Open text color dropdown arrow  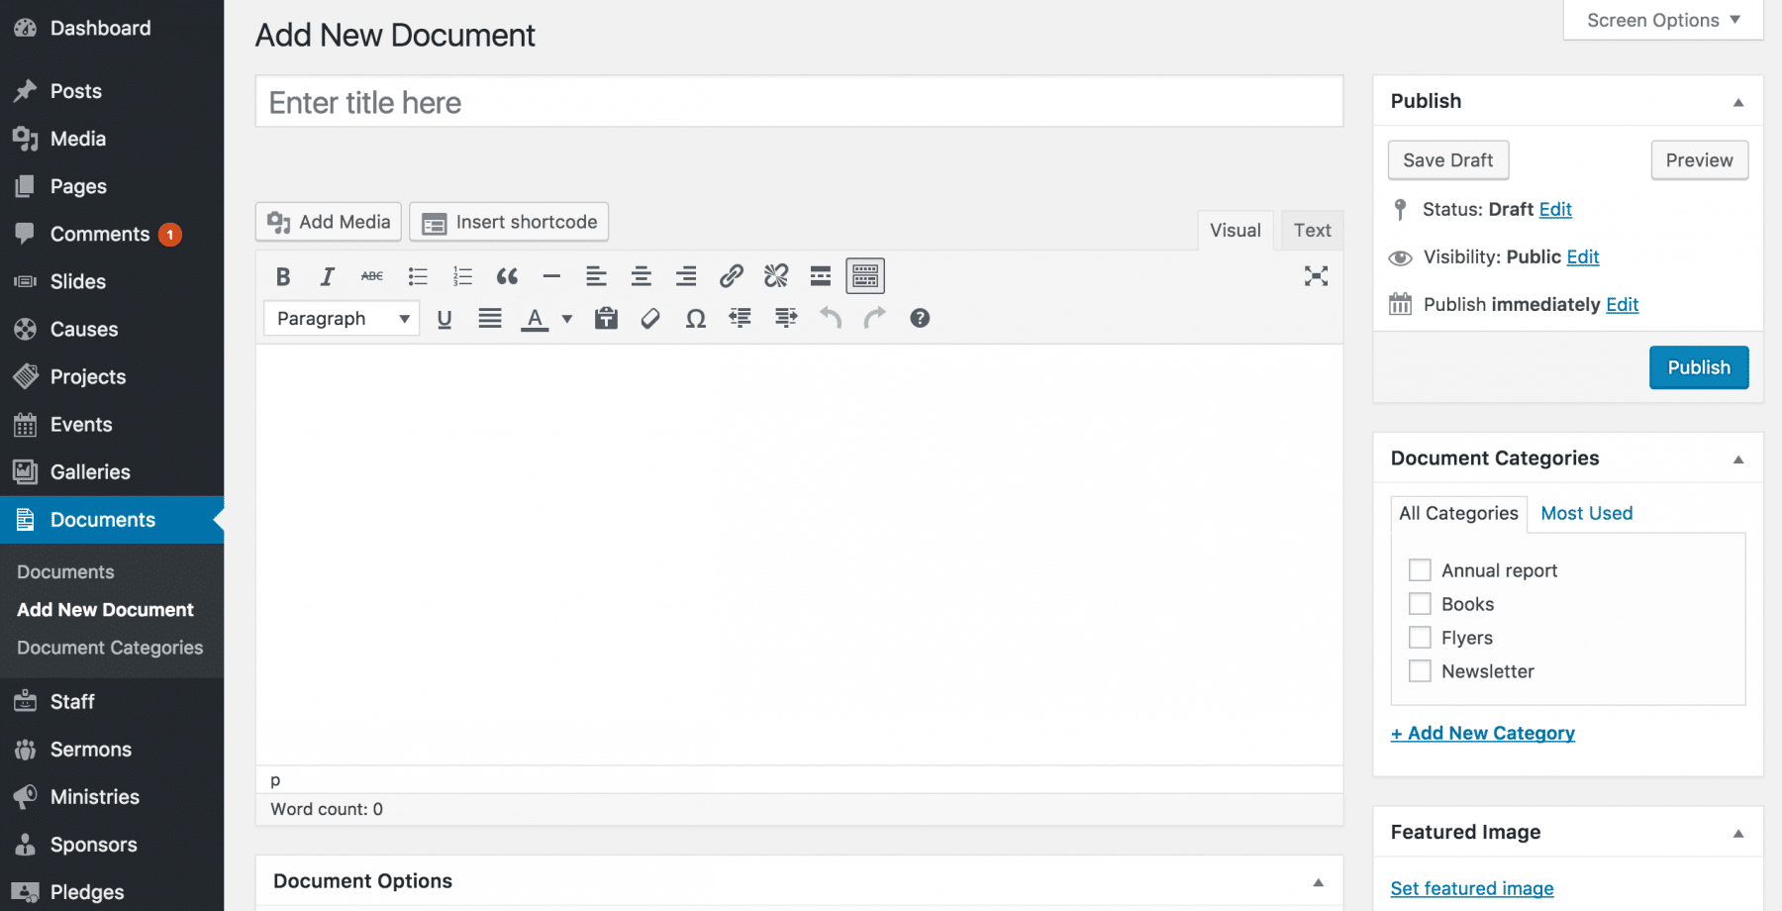point(567,318)
